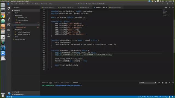Open the Ubuntu dash launcher icon
This screenshot has width=175, height=98.
[x=3, y=5]
